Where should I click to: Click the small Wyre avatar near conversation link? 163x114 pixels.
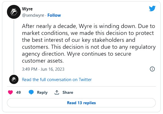(14, 79)
